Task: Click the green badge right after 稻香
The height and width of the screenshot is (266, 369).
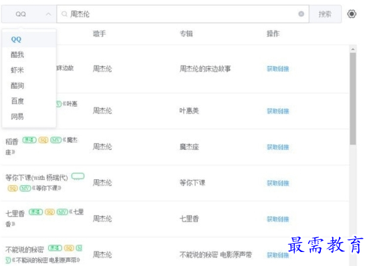Action: [29, 140]
